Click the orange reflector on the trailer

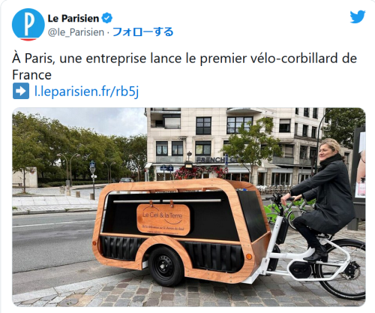[x=249, y=257]
